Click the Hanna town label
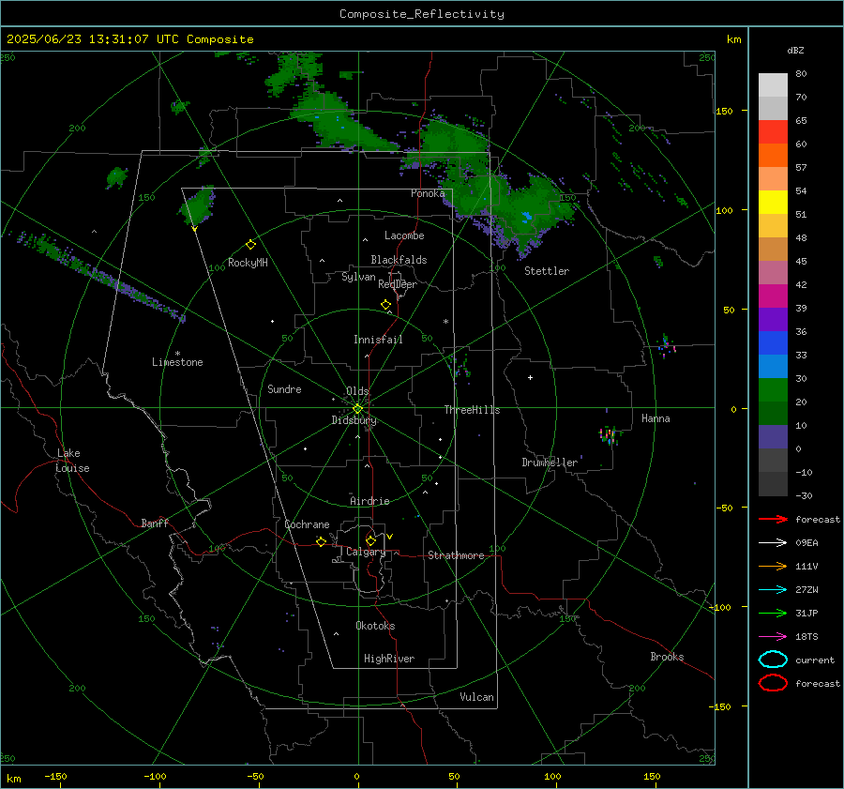This screenshot has height=789, width=844. [x=656, y=418]
